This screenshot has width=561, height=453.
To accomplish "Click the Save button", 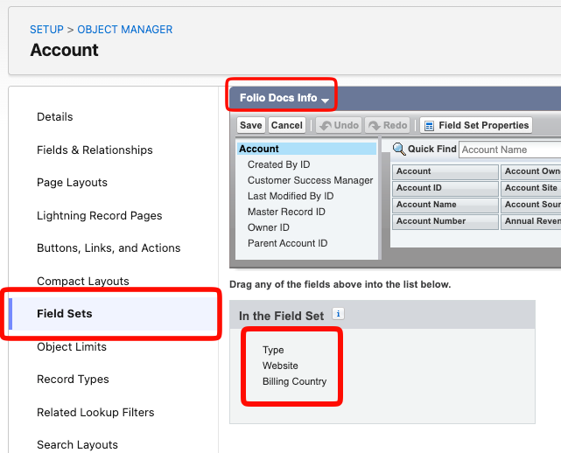I will 251,126.
